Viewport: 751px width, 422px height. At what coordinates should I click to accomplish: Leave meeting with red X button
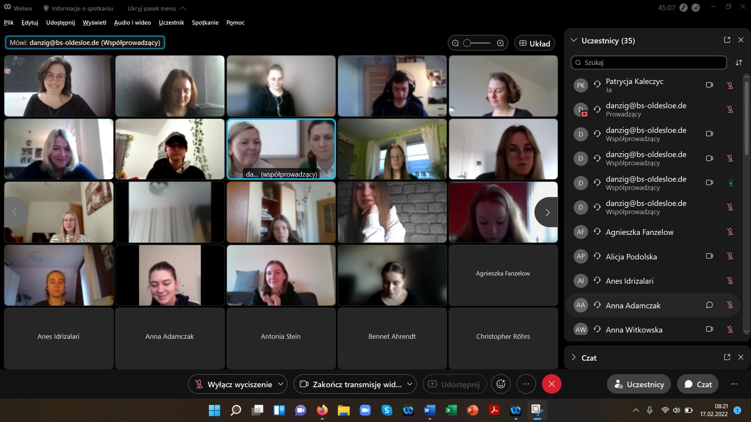click(552, 384)
